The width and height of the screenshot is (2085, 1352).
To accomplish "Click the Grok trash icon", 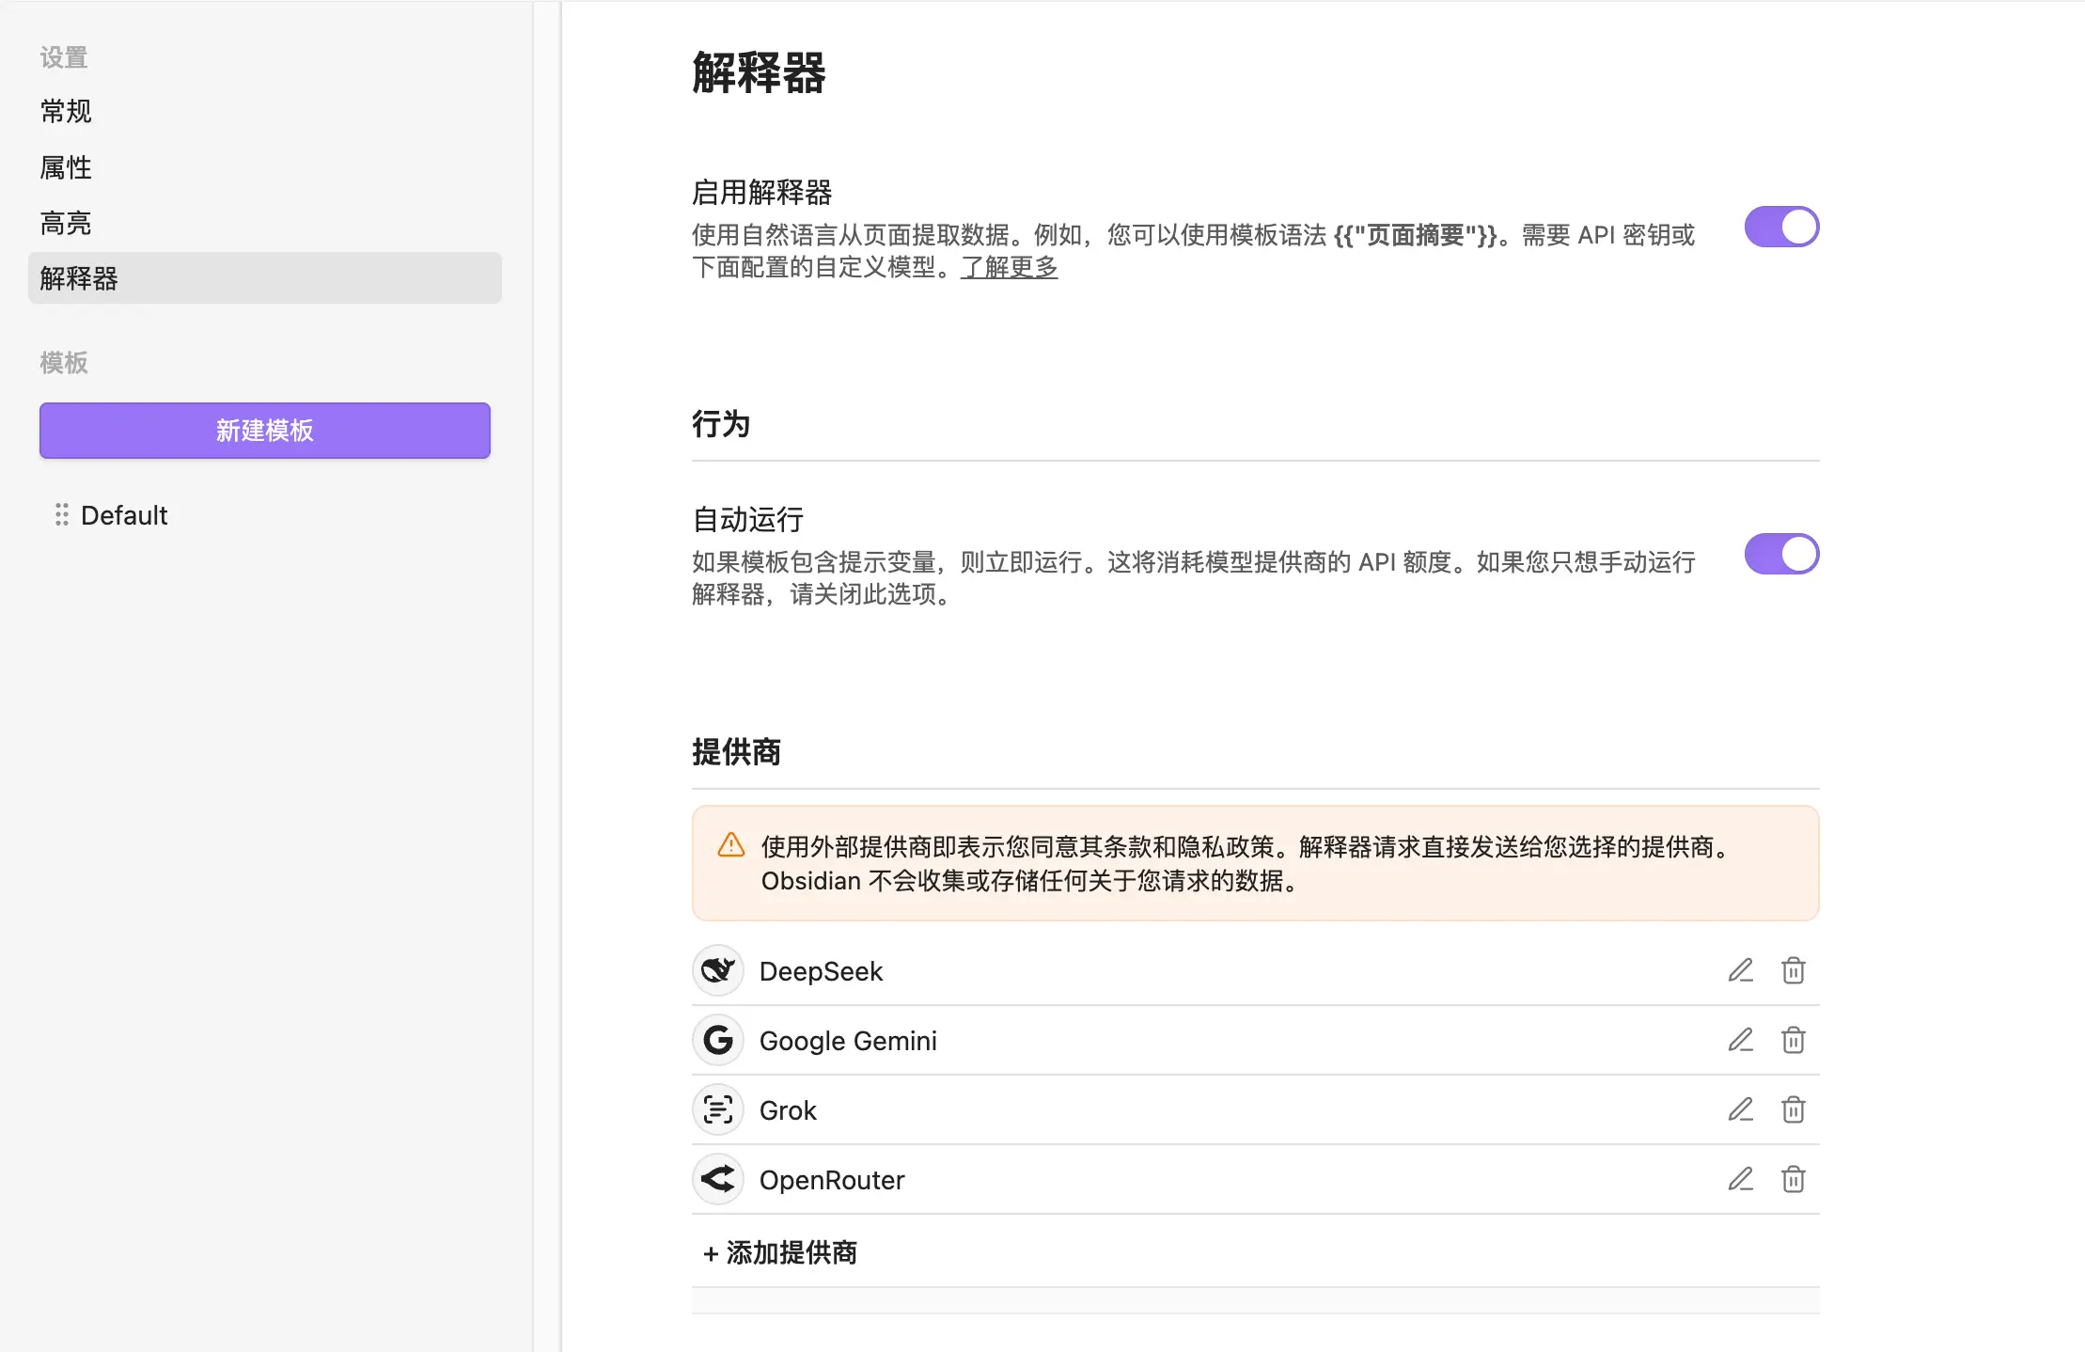I will pos(1793,1109).
